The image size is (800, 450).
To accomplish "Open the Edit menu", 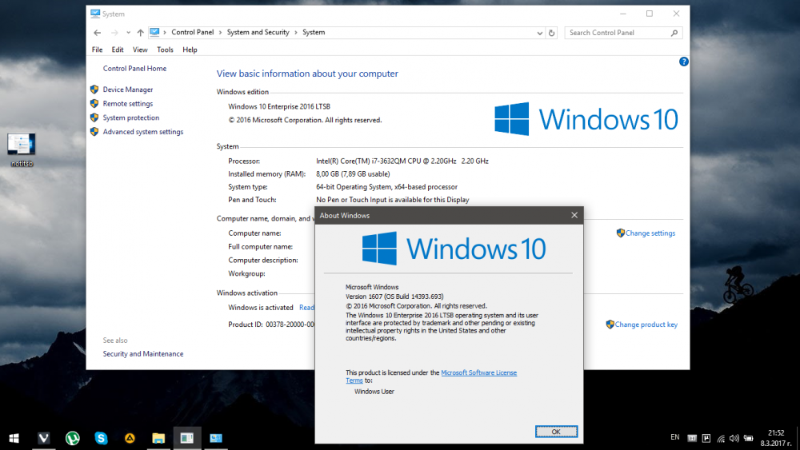I will tap(118, 50).
